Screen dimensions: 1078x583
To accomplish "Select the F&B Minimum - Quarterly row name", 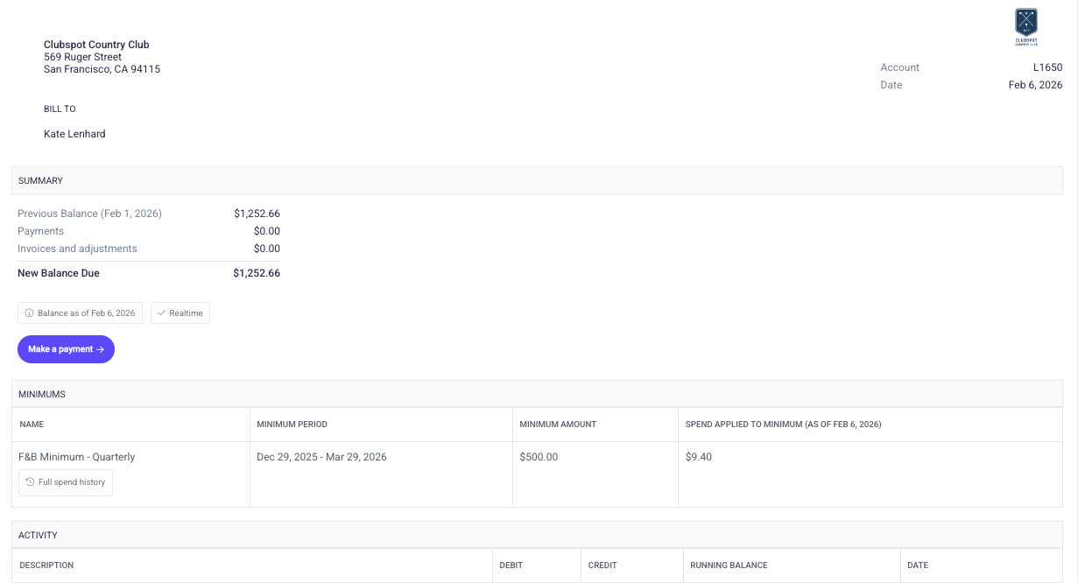I will coord(76,457).
